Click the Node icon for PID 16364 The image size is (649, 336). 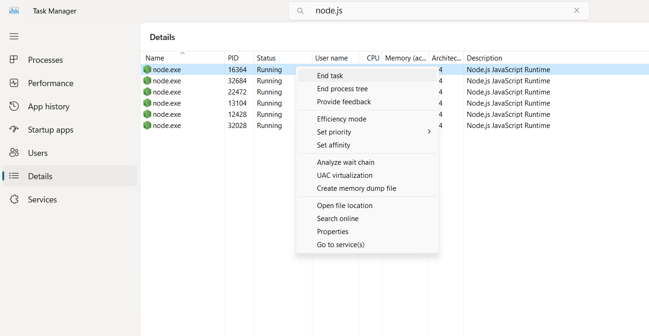tap(147, 69)
